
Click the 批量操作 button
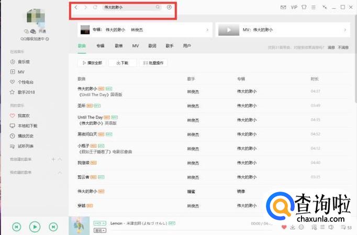(x=153, y=63)
